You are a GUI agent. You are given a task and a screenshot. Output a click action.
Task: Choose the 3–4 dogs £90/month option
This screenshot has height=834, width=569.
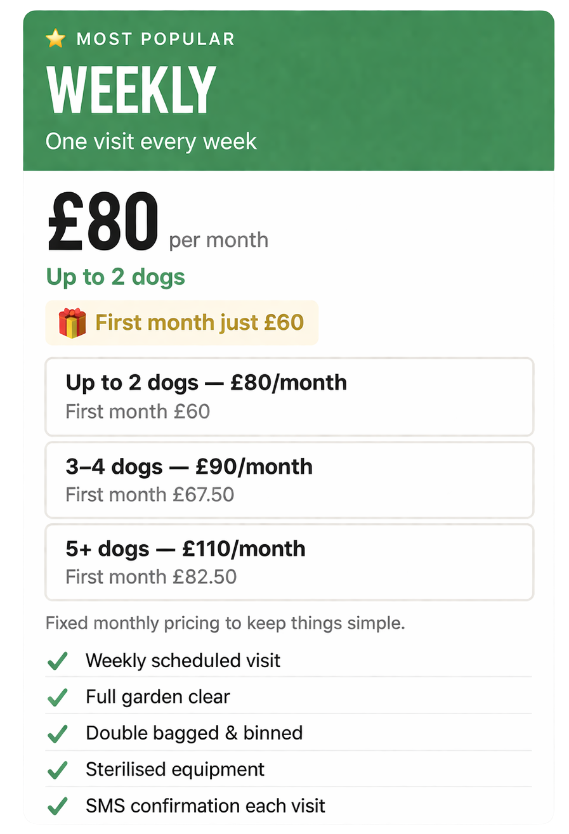289,479
